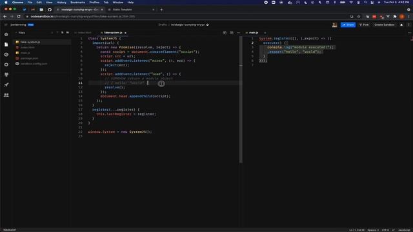Click the red extension icon in toolbar
This screenshot has height=232, width=413.
[x=374, y=16]
